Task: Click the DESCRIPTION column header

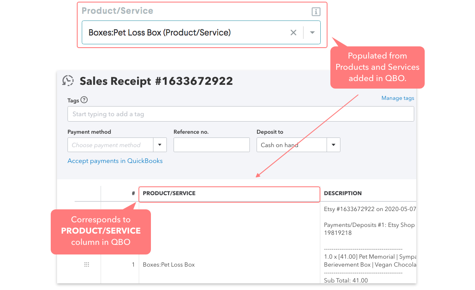Action: tap(343, 193)
